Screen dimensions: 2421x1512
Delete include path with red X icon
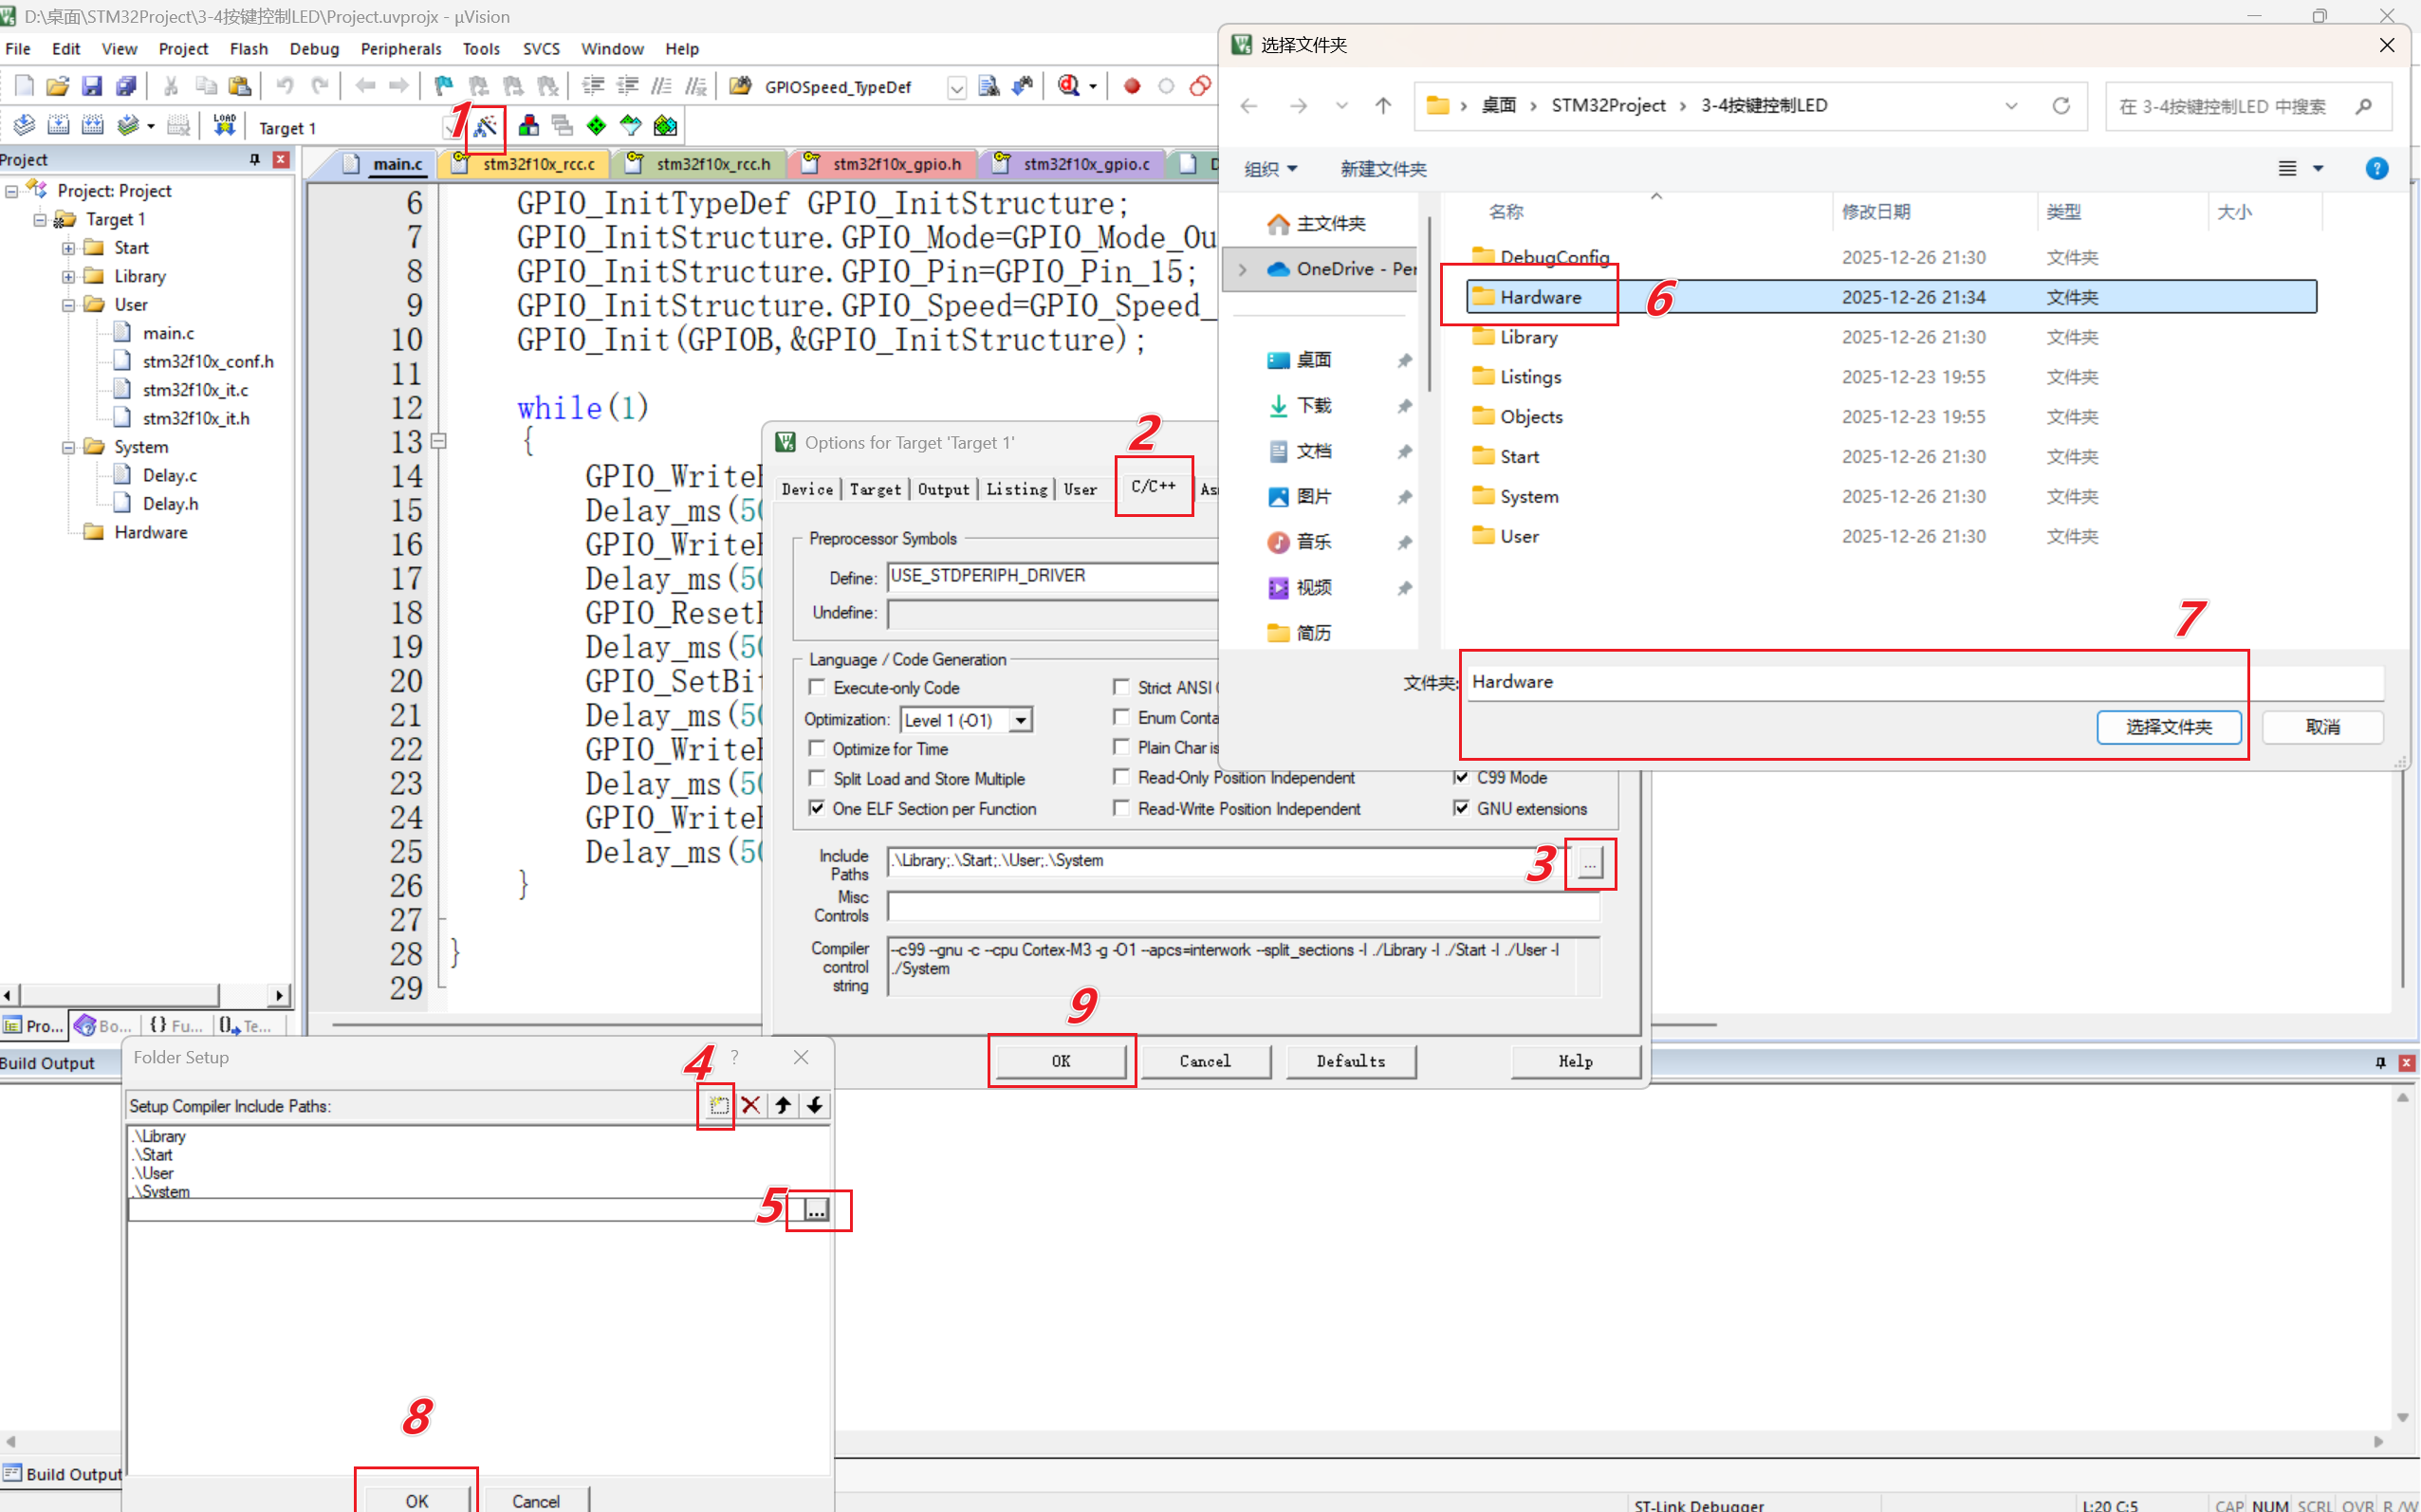pos(750,1105)
